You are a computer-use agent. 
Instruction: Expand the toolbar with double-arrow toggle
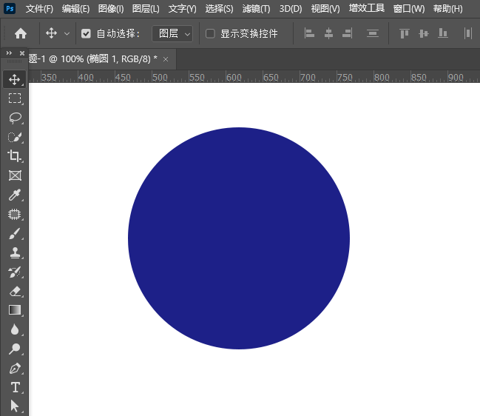[8, 53]
